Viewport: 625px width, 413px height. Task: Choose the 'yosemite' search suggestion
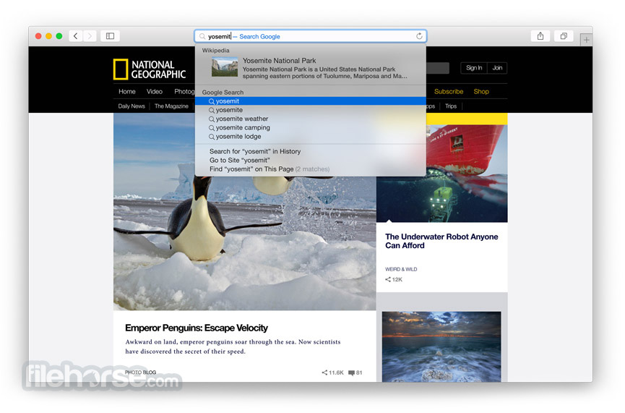310,110
